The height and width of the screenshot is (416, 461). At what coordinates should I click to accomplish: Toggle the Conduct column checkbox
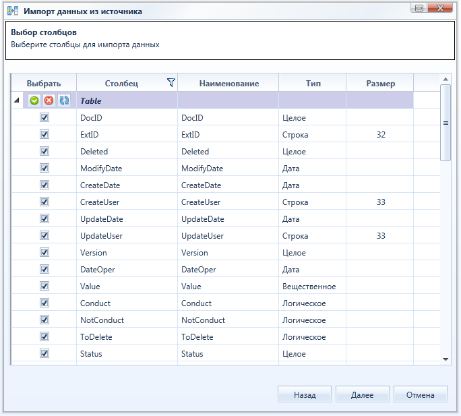[44, 303]
